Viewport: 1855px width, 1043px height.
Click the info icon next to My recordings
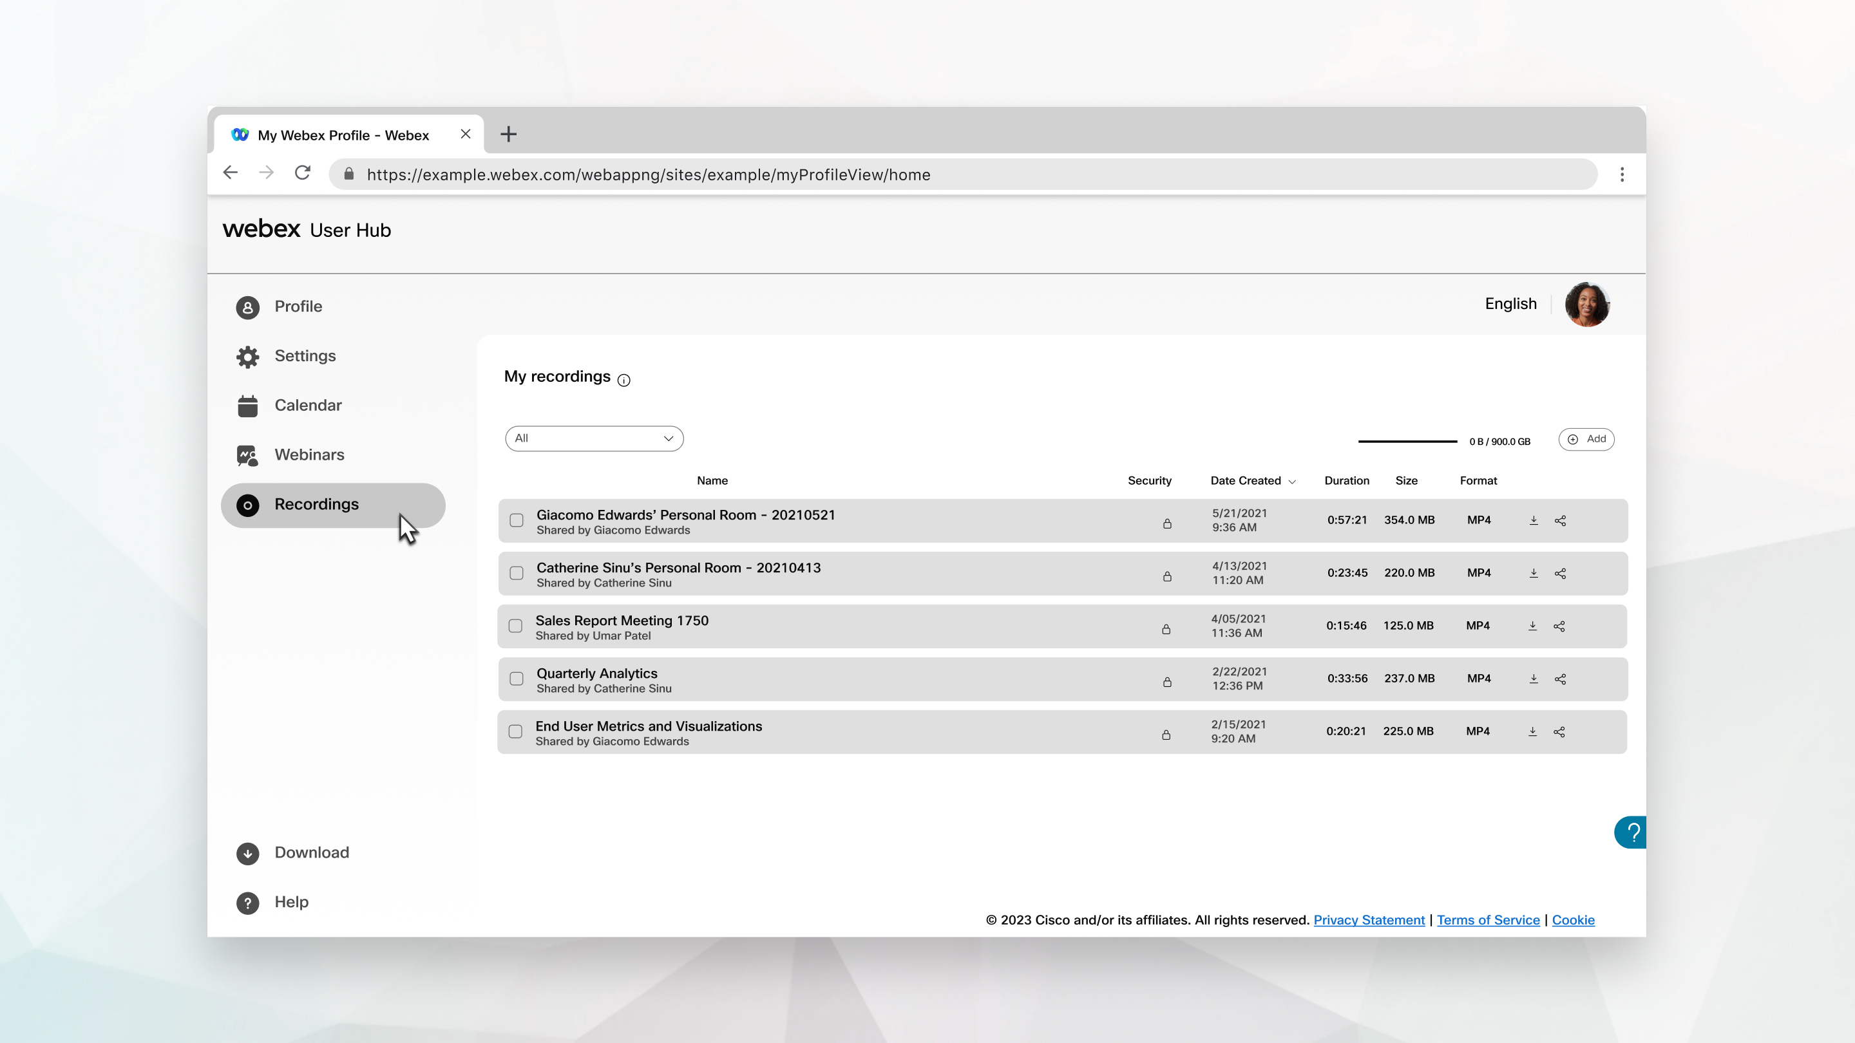(x=624, y=379)
